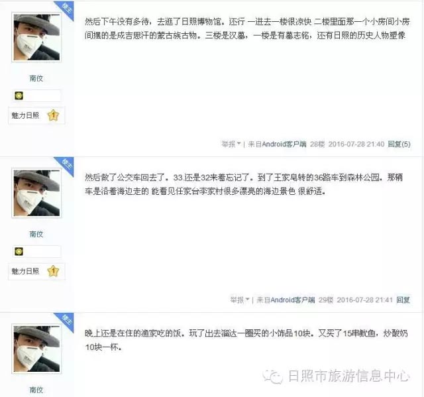Click the WeChat logo in the watermark
The width and height of the screenshot is (424, 397).
[272, 376]
